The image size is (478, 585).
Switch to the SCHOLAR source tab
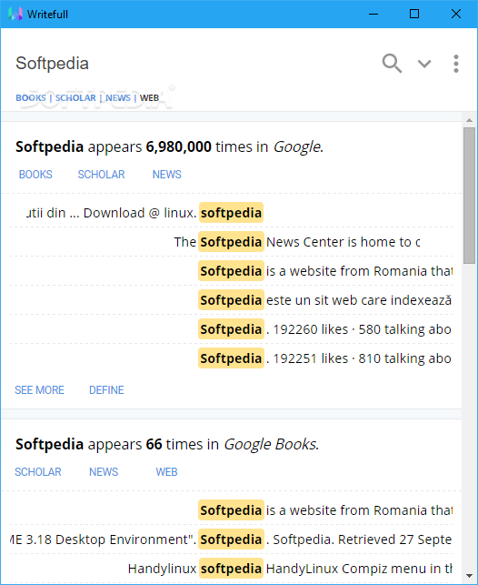pos(75,97)
